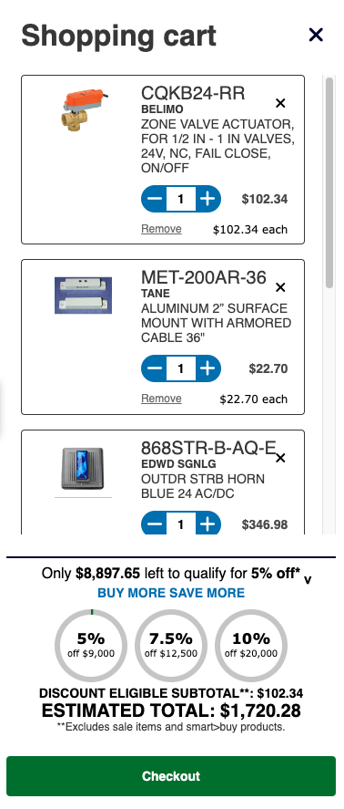Image resolution: width=344 pixels, height=809 pixels.
Task: Select the 5% off $9,000 progress circle
Action: tap(91, 645)
